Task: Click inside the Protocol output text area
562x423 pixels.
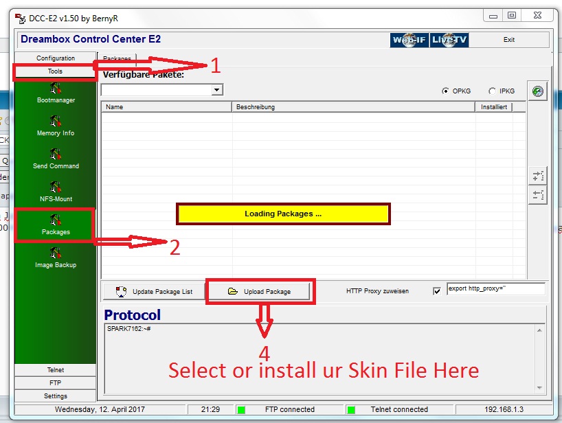Action: tap(319, 359)
